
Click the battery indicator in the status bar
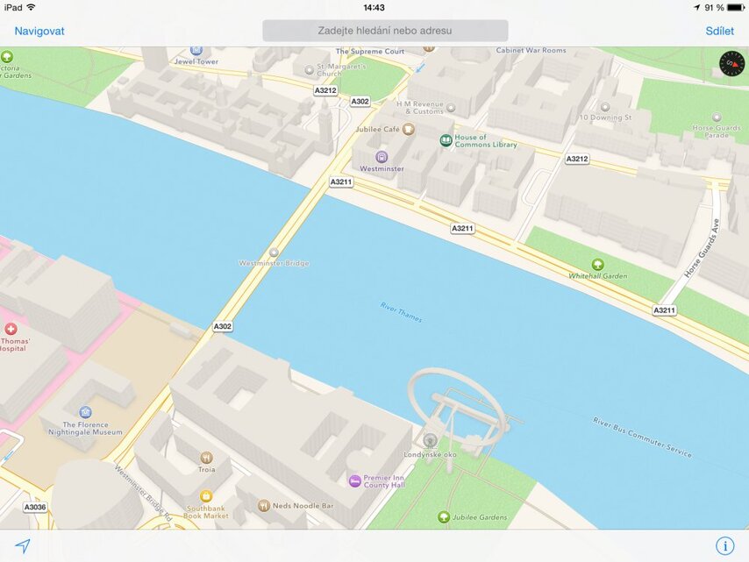(736, 6)
